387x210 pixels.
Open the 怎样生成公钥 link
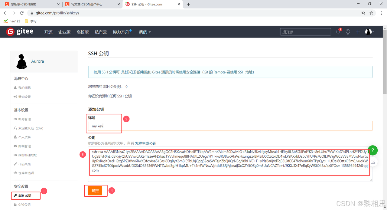[x=145, y=143]
